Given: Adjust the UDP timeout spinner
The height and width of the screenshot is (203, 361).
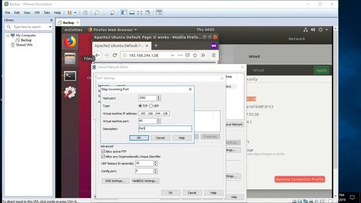Looking at the screenshot, I should pos(155,163).
